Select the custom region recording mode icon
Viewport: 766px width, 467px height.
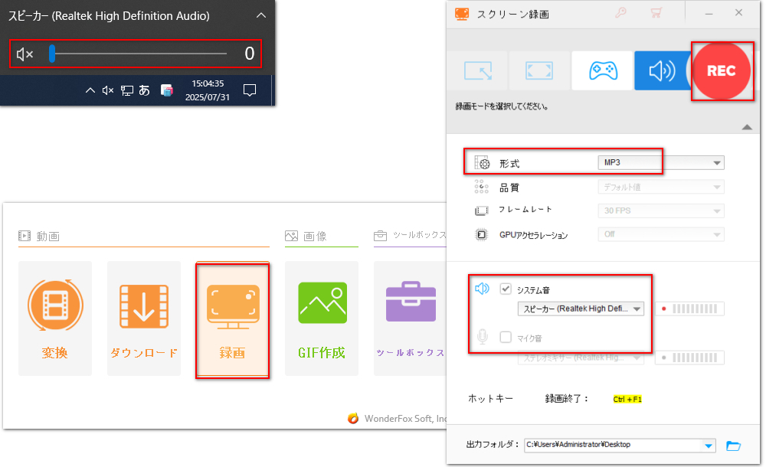click(476, 71)
